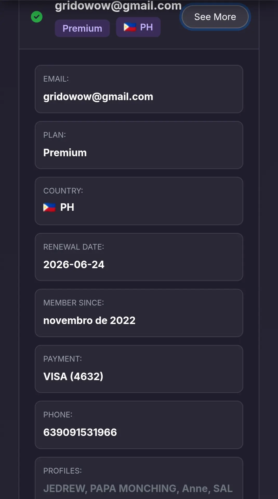Click the novembro de 2022 text
278x499 pixels.
pyautogui.click(x=89, y=320)
